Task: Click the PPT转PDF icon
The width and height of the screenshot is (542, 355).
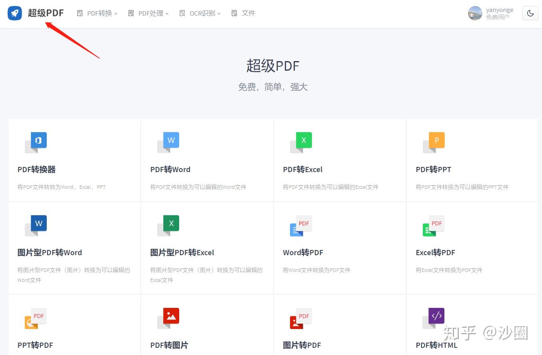Action: 36,318
